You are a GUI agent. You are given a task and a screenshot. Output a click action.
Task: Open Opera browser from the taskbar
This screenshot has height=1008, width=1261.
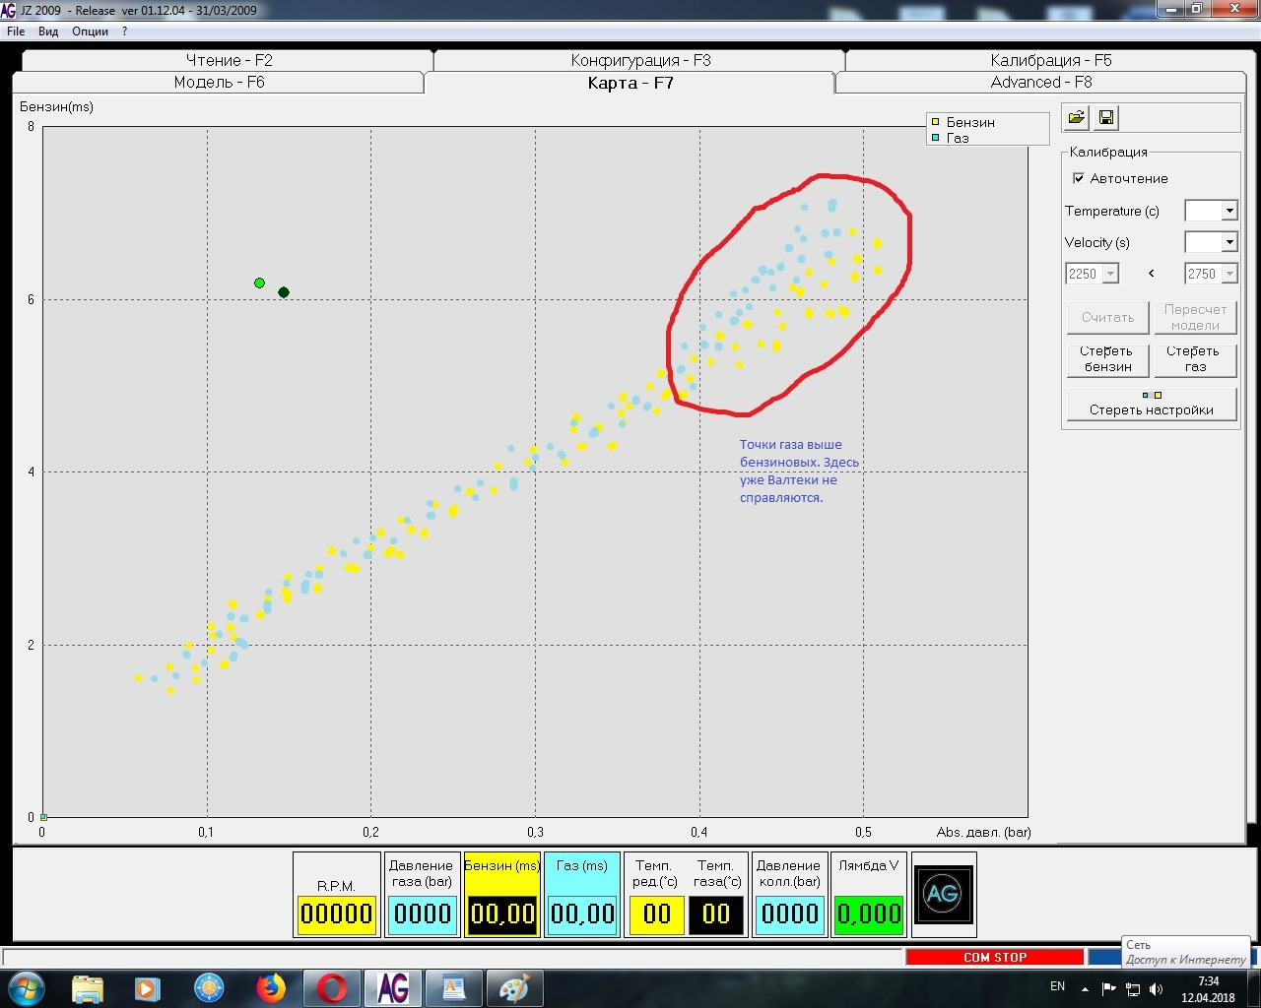click(331, 988)
